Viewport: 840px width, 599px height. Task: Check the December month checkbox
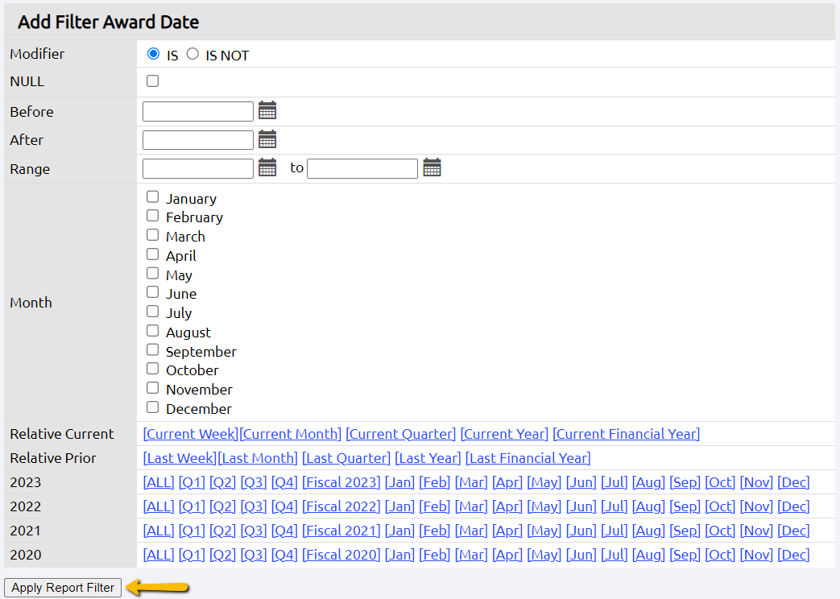coord(152,407)
